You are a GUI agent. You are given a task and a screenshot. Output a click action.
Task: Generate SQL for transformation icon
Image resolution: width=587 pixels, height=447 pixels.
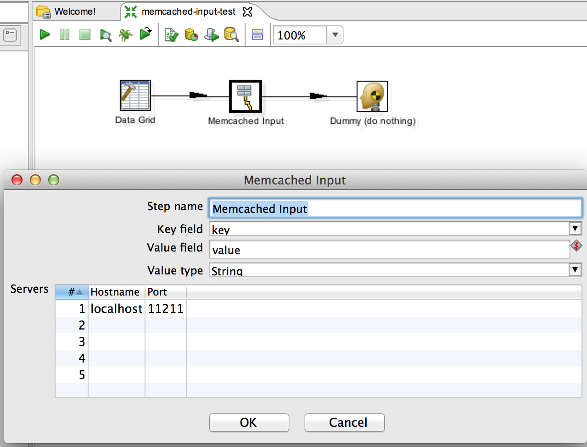click(x=211, y=34)
